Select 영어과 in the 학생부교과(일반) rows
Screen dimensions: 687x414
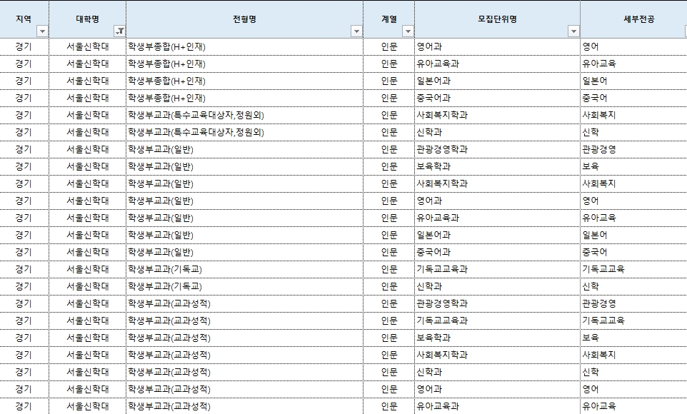[429, 200]
